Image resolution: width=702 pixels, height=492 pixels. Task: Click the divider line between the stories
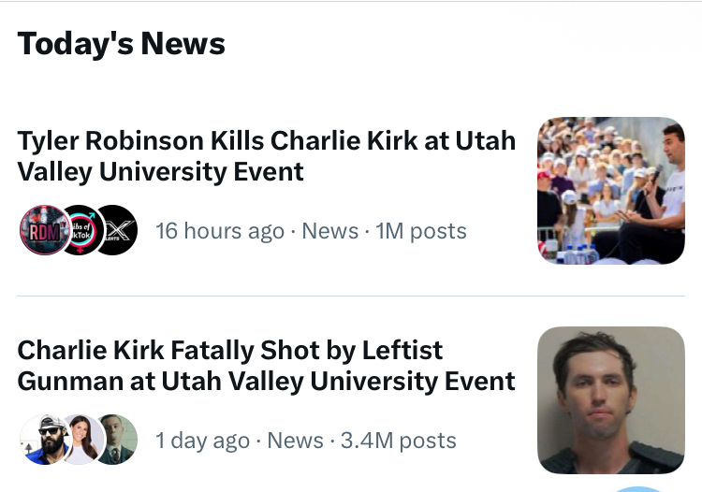point(351,297)
